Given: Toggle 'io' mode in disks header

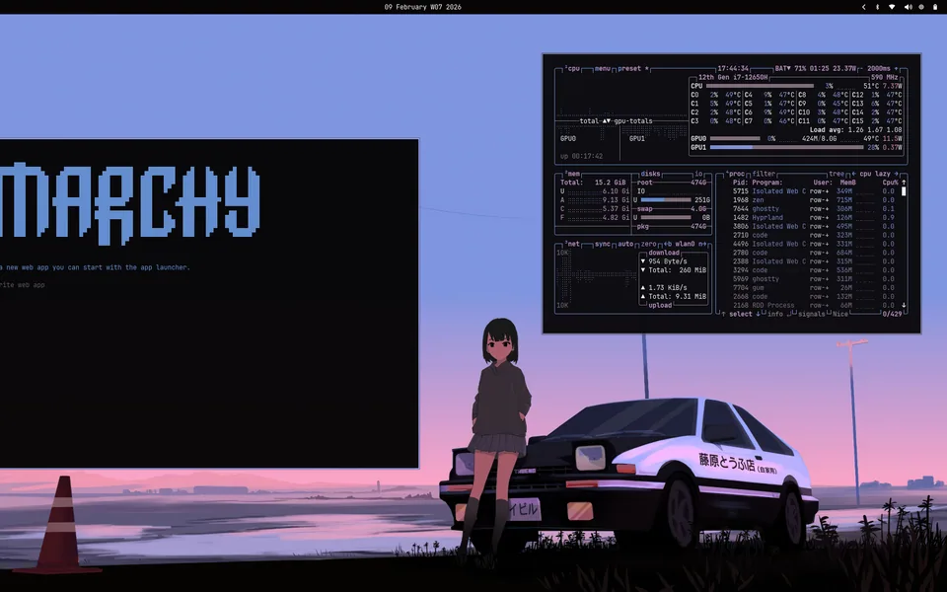Looking at the screenshot, I should [698, 174].
